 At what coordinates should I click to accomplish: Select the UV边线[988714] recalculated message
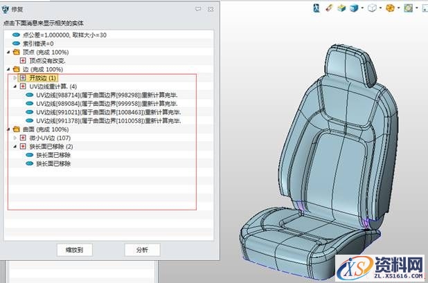coord(107,95)
